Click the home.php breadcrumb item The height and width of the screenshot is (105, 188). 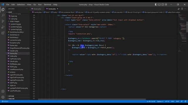pos(38,12)
